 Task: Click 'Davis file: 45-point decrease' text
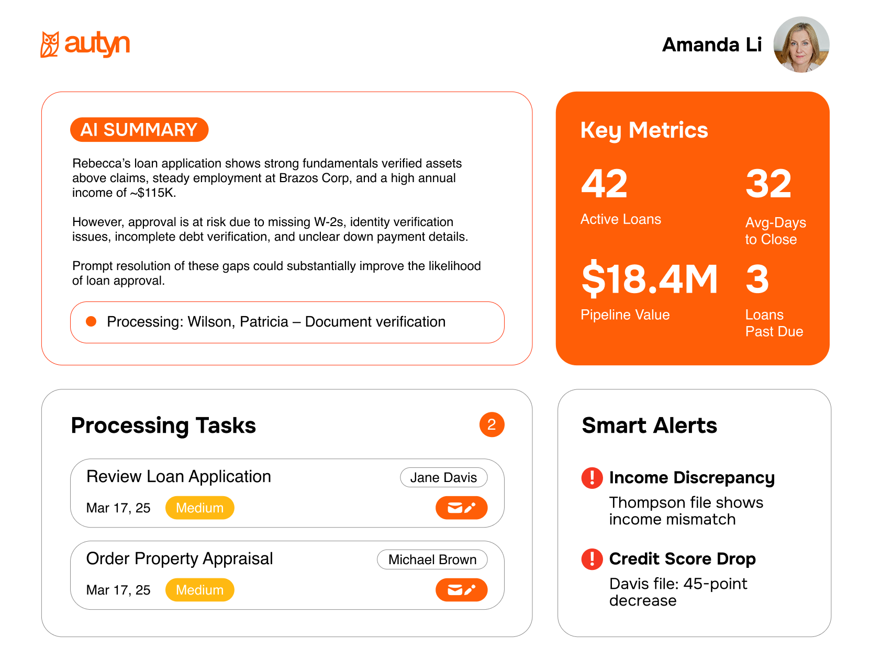pos(678,592)
